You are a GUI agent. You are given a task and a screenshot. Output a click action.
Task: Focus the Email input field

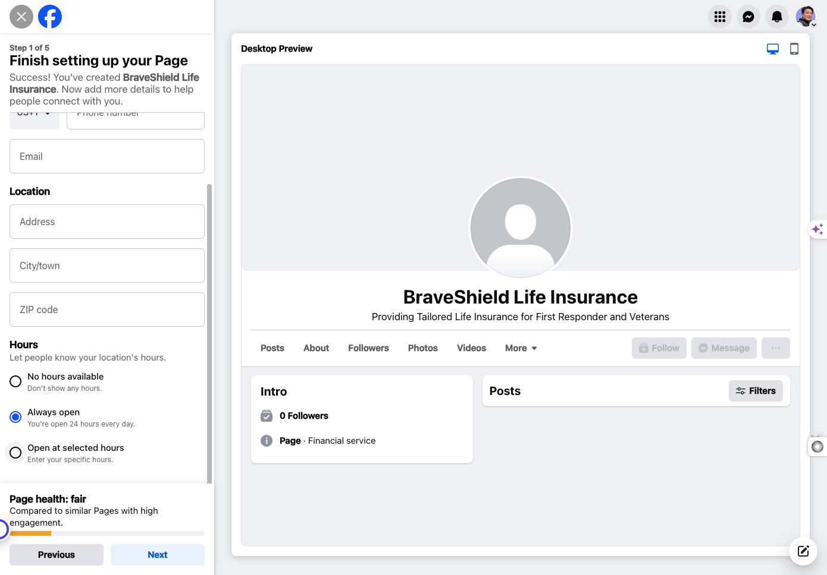pos(107,156)
